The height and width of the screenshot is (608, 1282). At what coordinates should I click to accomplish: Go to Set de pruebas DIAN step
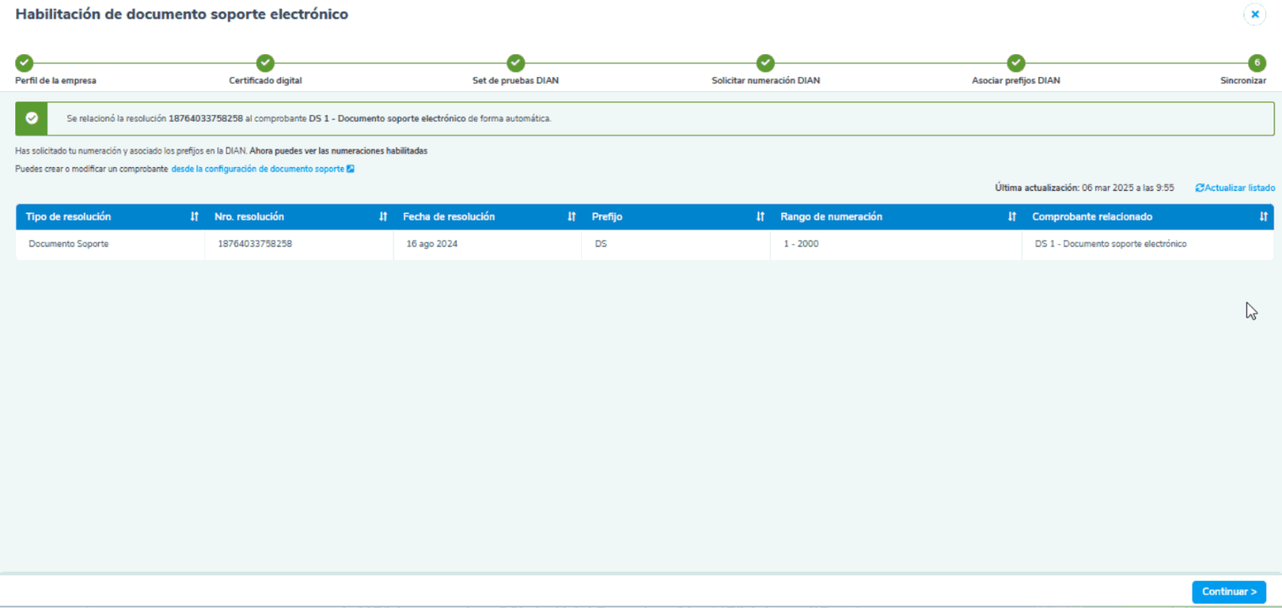click(515, 63)
